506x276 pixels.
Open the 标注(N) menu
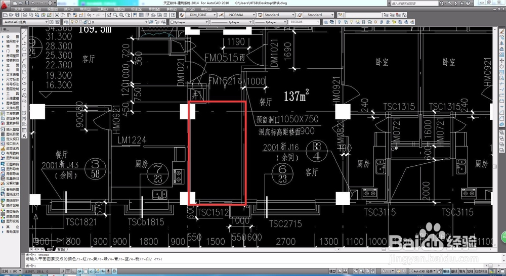[x=137, y=9]
